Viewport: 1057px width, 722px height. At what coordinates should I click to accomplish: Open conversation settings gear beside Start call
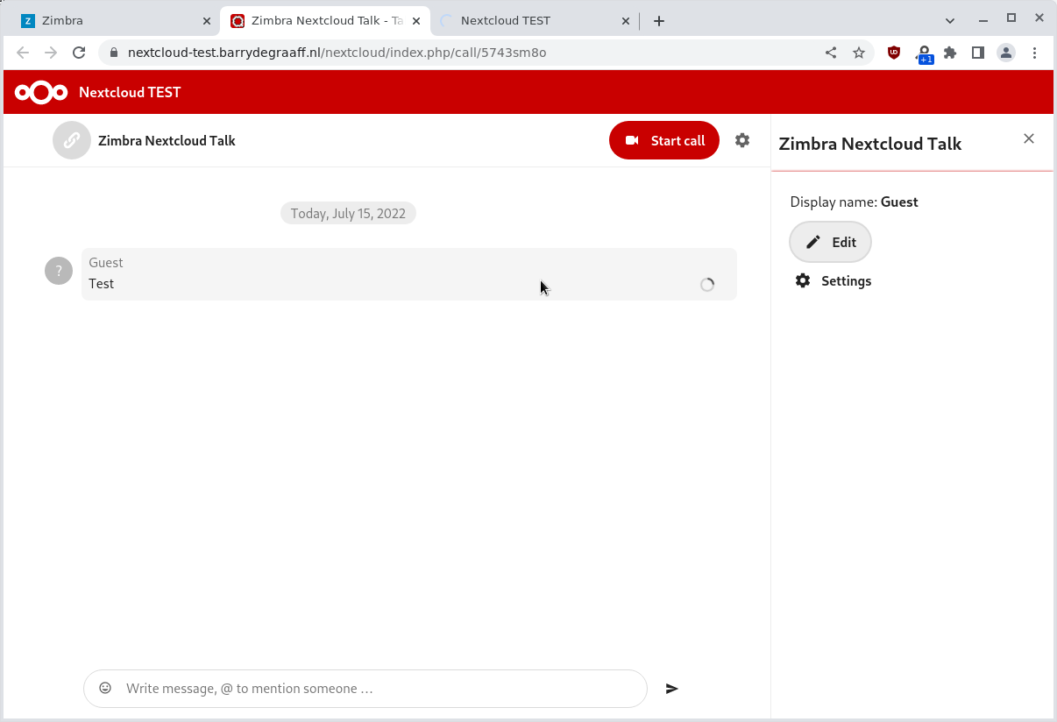point(742,140)
